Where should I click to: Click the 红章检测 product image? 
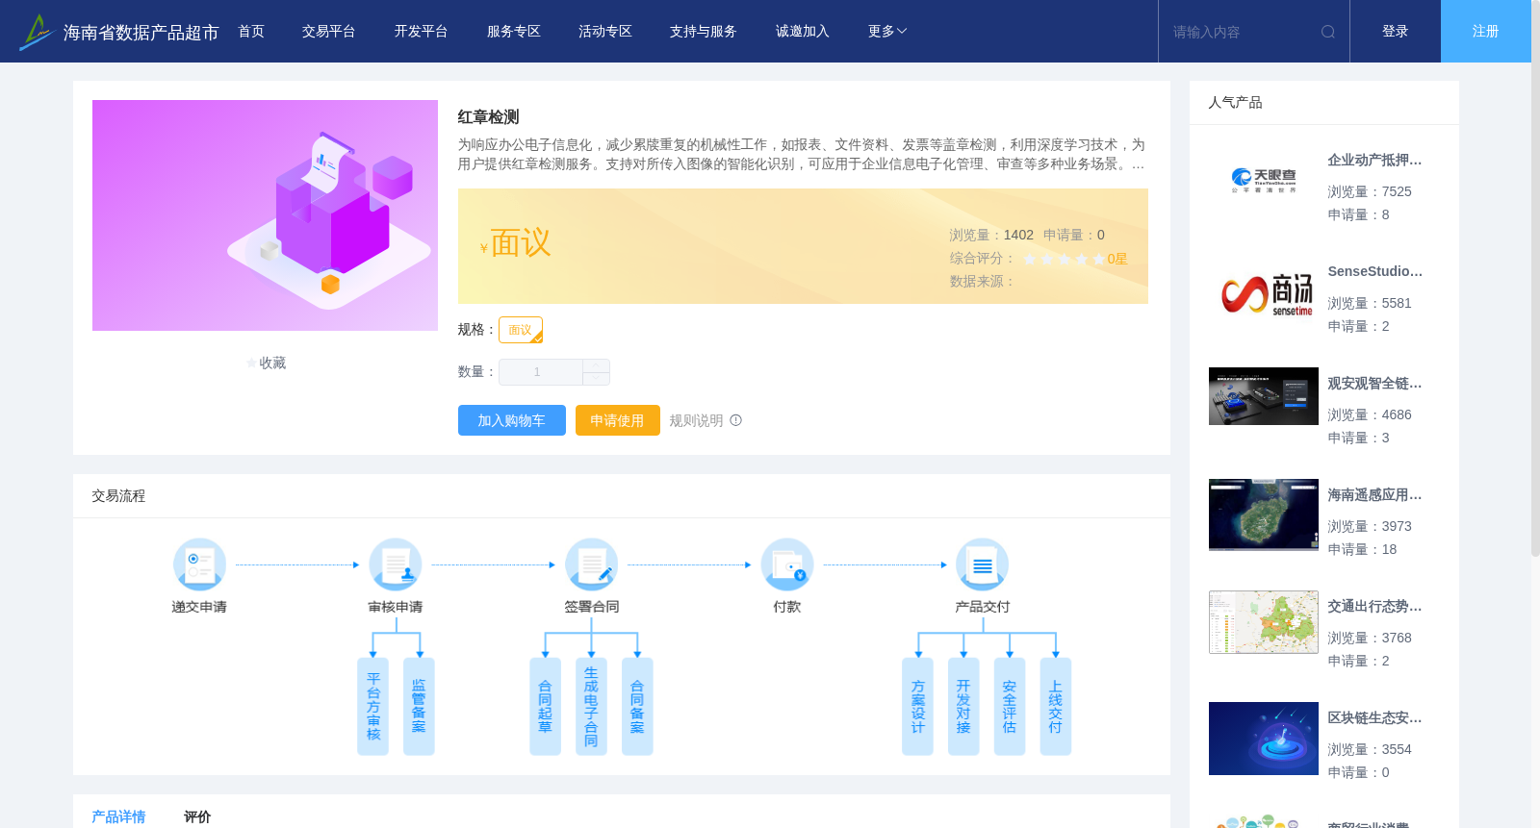click(265, 215)
